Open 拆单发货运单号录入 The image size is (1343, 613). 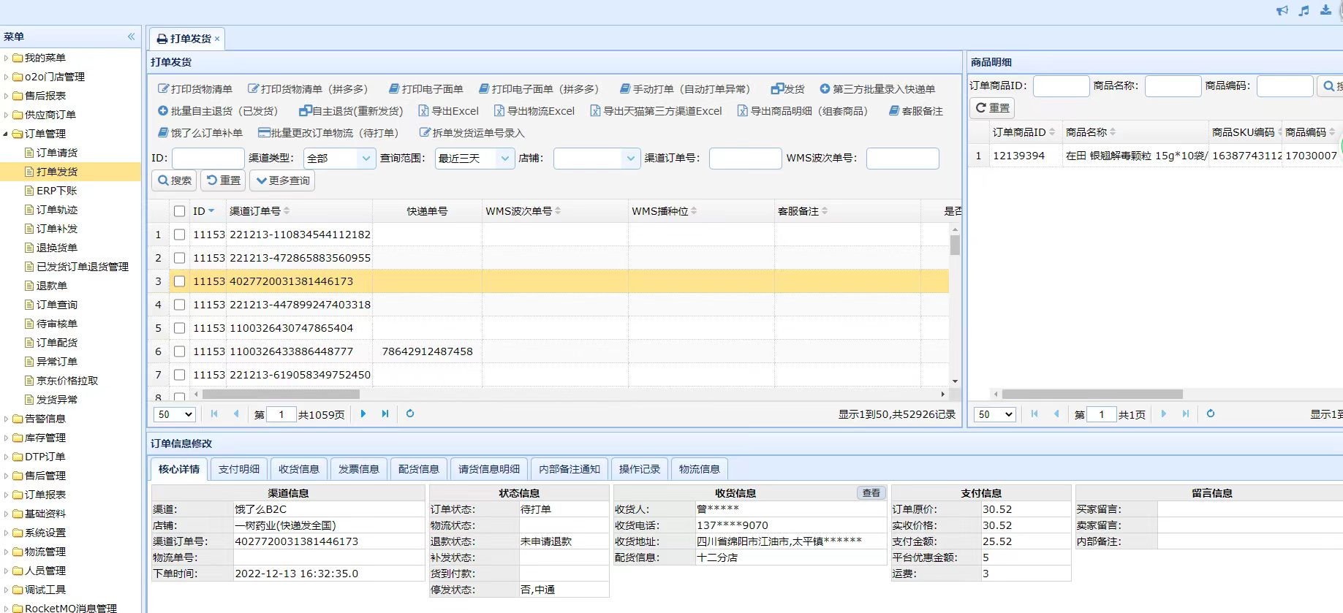pyautogui.click(x=472, y=133)
